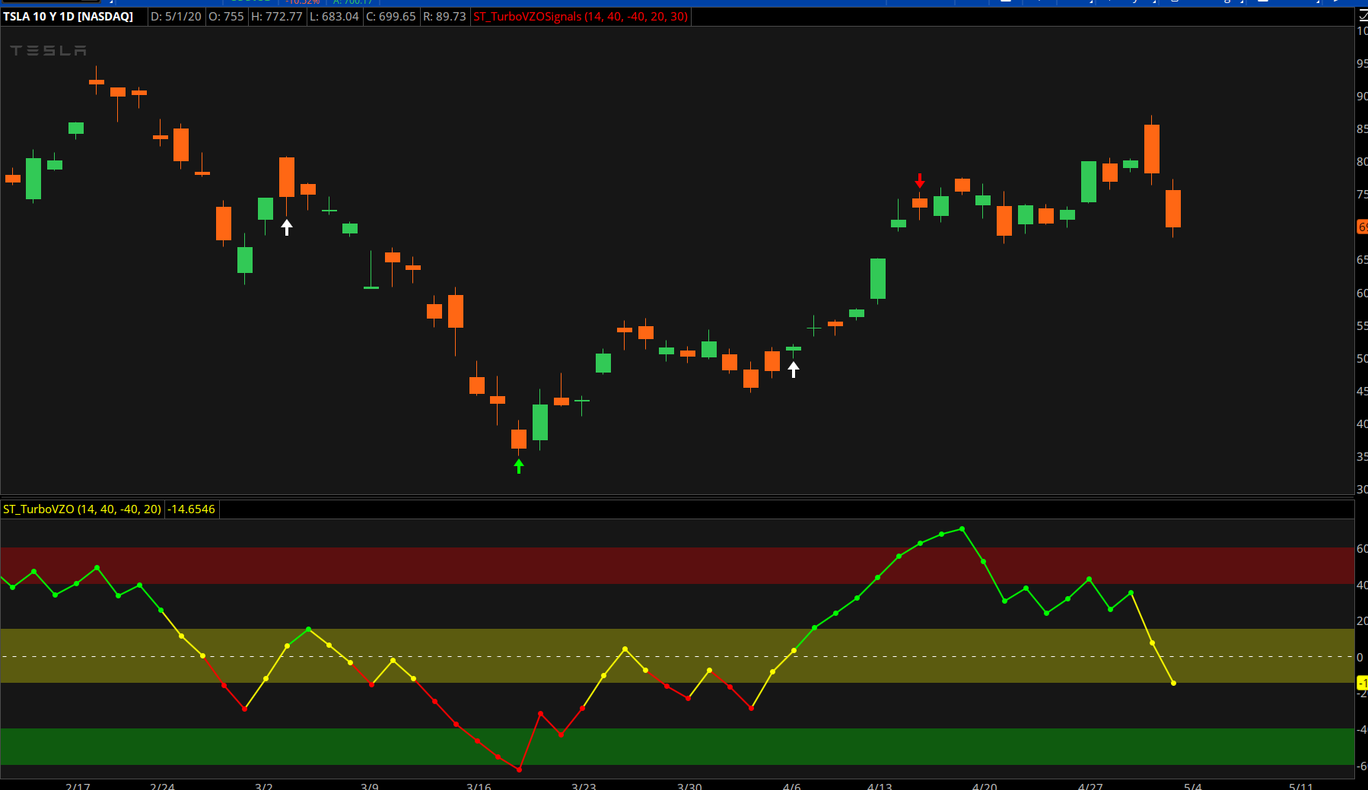Click the highlighted last price on the price axis
The image size is (1368, 790).
(1362, 226)
